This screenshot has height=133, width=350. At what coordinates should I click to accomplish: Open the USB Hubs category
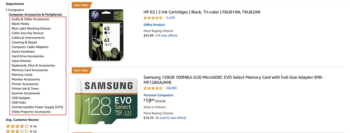point(19,103)
